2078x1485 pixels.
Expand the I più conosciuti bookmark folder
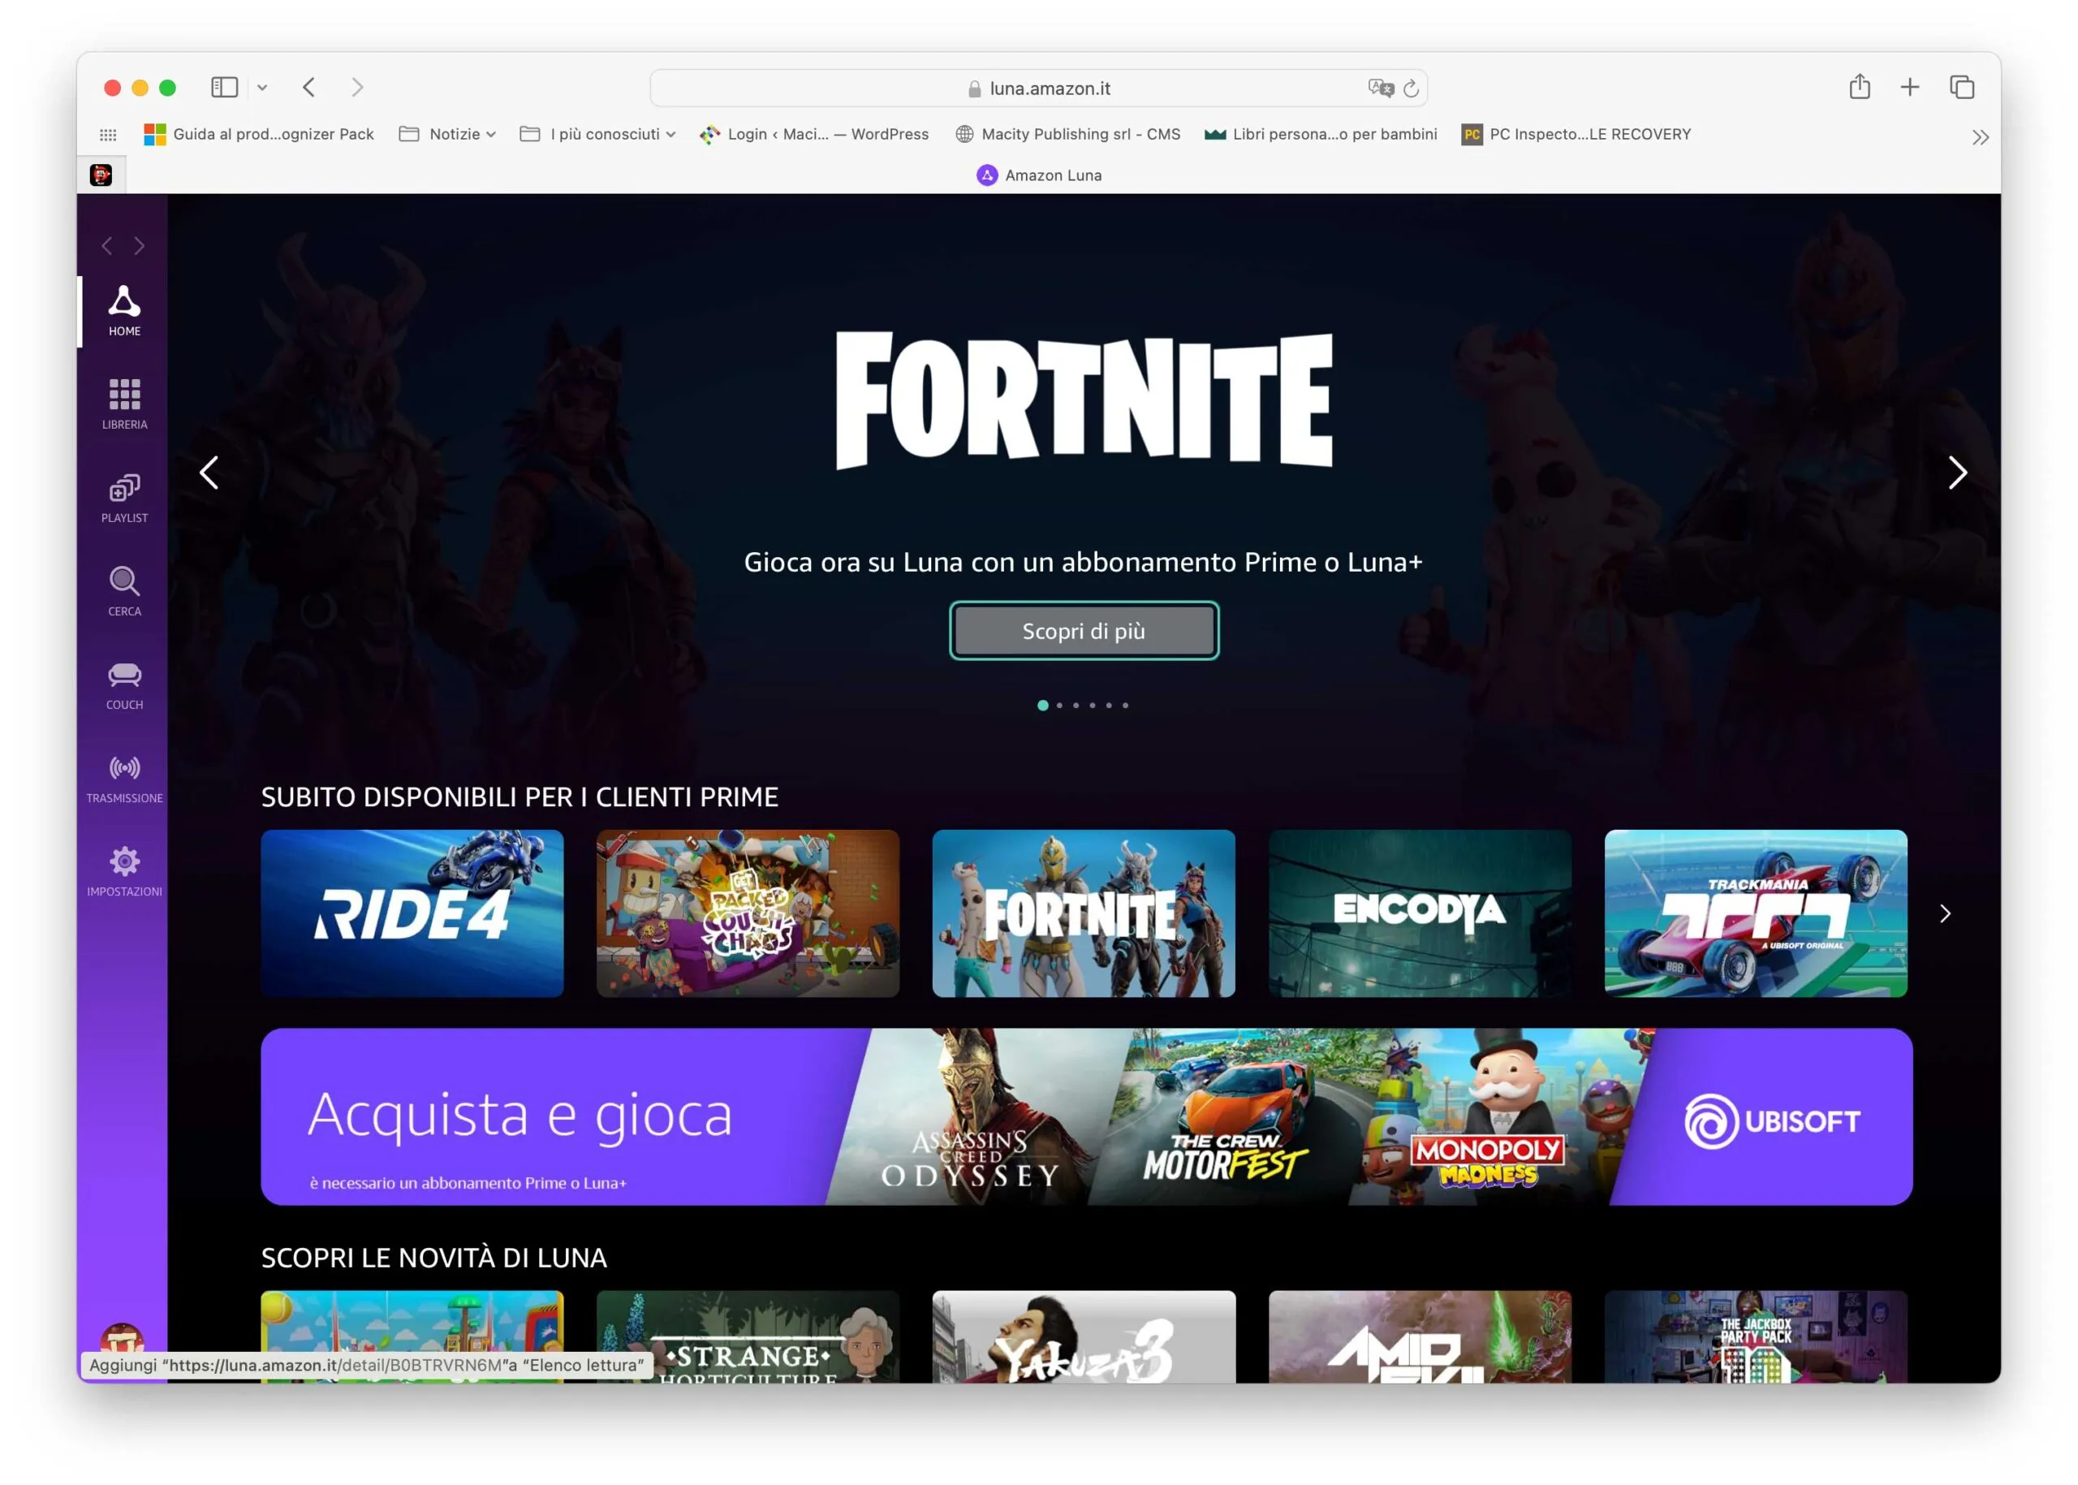click(604, 133)
